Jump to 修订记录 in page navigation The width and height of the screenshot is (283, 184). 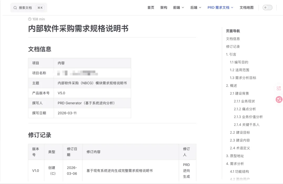pyautogui.click(x=233, y=47)
